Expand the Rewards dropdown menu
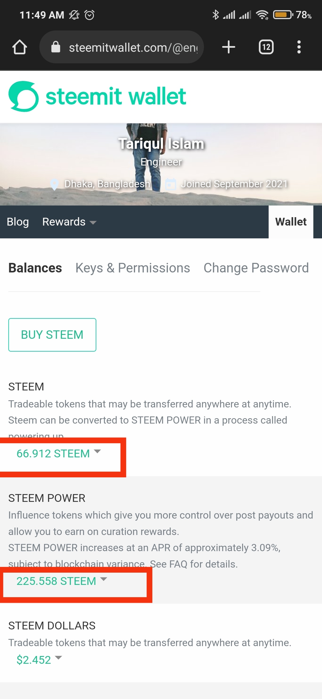This screenshot has width=322, height=699. pyautogui.click(x=69, y=222)
